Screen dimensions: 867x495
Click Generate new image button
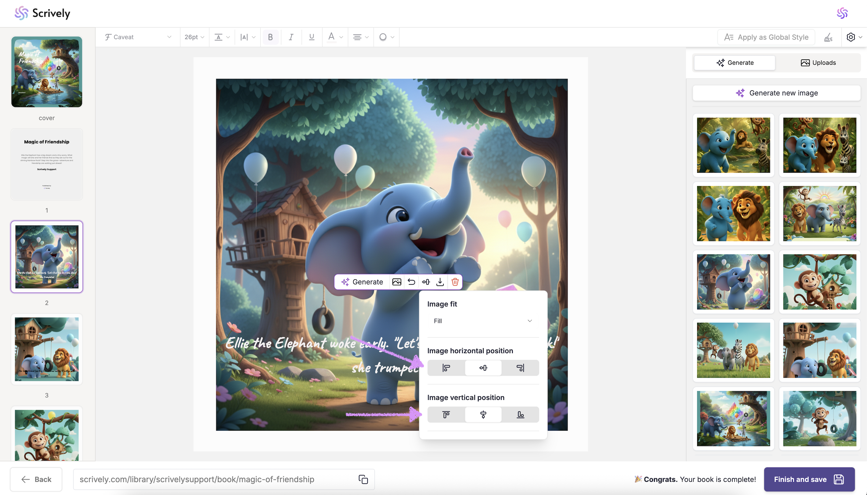coord(777,93)
